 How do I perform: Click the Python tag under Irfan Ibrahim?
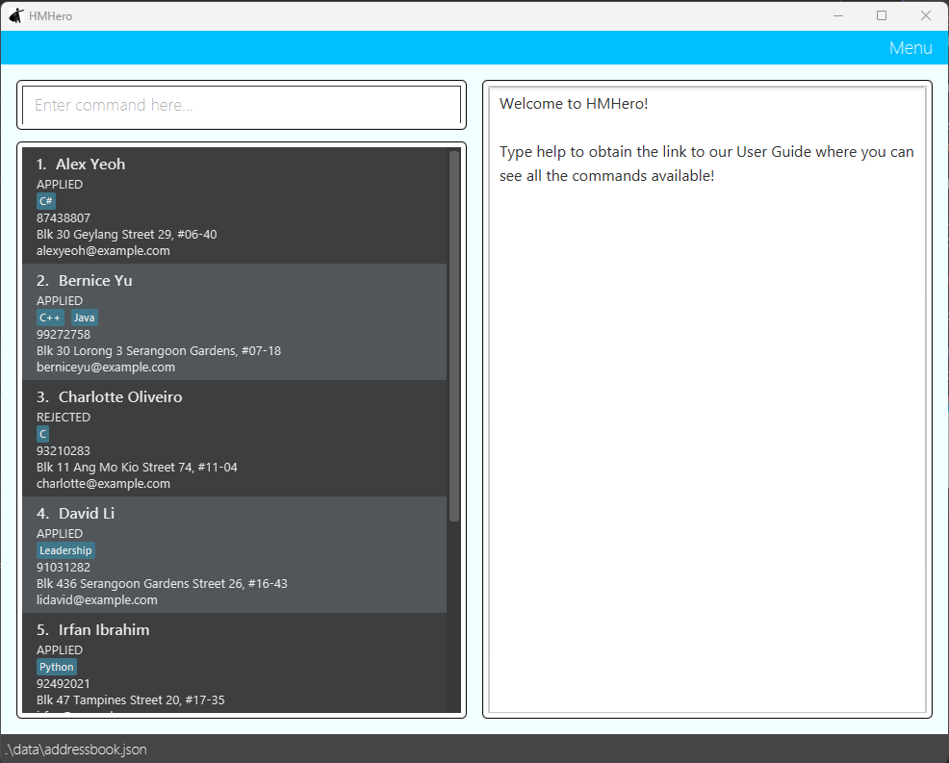[56, 667]
